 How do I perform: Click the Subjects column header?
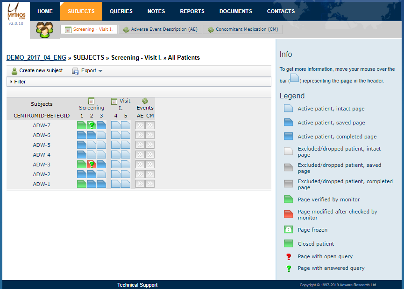pyautogui.click(x=42, y=104)
